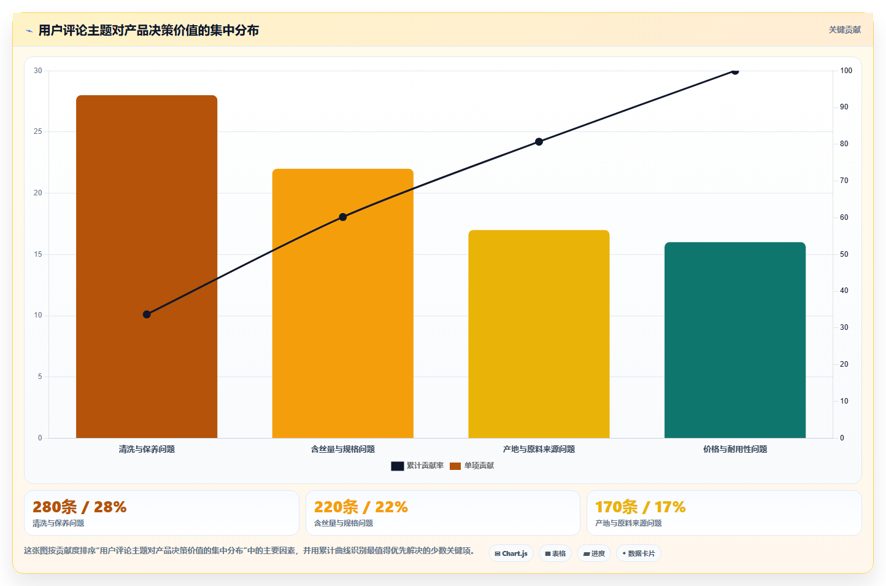
Task: Click the x-axis label 清洗与保养问题
Action: pyautogui.click(x=147, y=450)
